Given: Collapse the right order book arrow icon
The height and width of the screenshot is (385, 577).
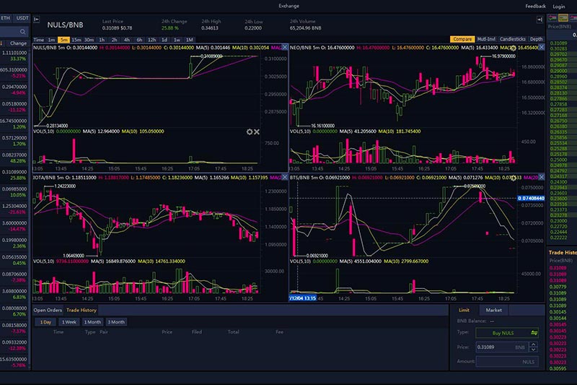Looking at the screenshot, I should coord(540,21).
